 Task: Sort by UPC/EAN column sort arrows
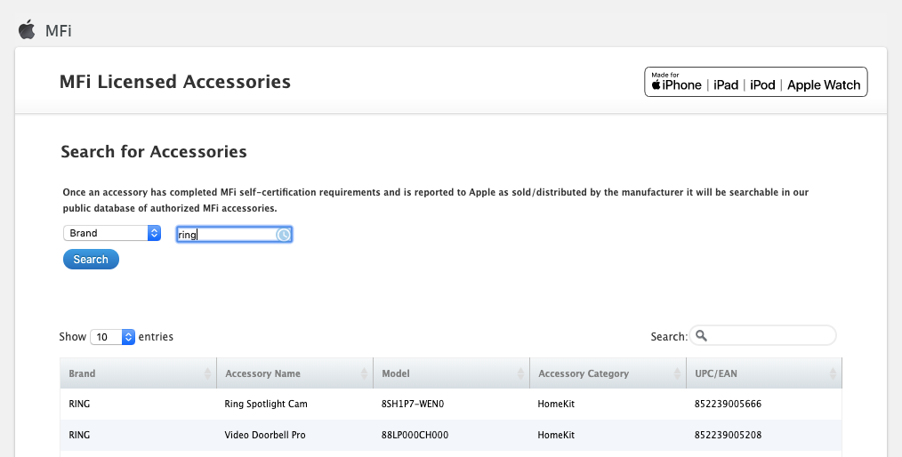coord(833,373)
